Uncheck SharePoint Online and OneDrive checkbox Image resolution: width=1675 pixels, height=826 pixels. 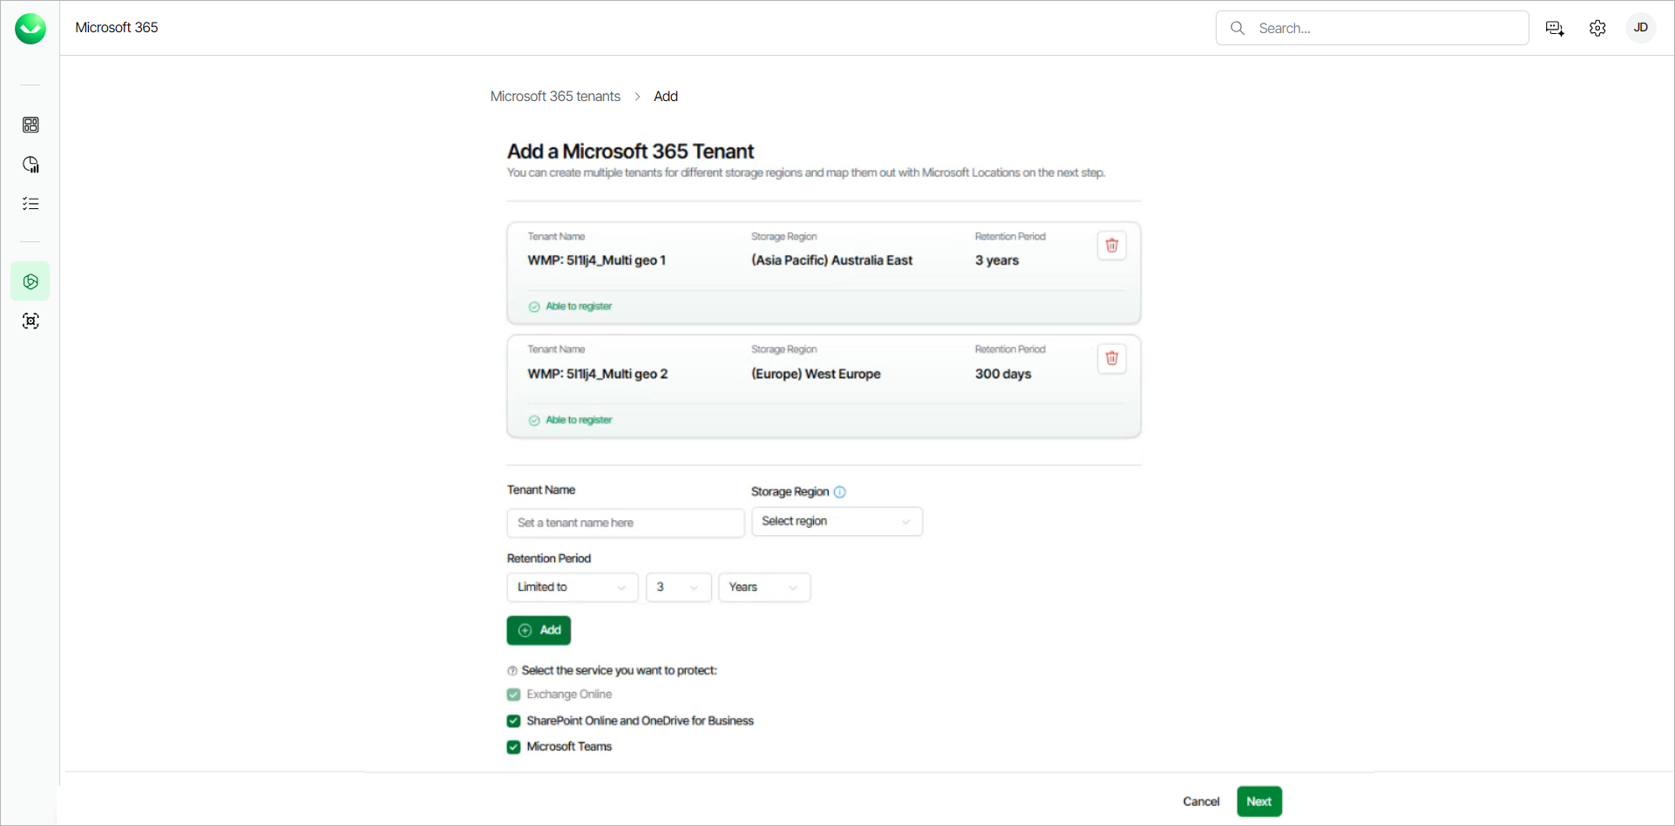pyautogui.click(x=514, y=721)
